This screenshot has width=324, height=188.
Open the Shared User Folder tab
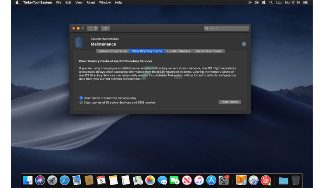(x=209, y=51)
